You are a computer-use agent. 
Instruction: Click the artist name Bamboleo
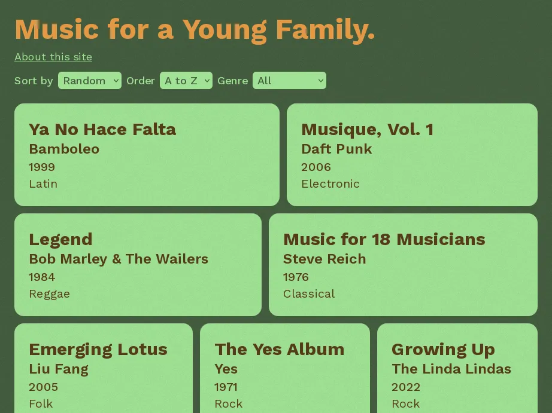[64, 149]
